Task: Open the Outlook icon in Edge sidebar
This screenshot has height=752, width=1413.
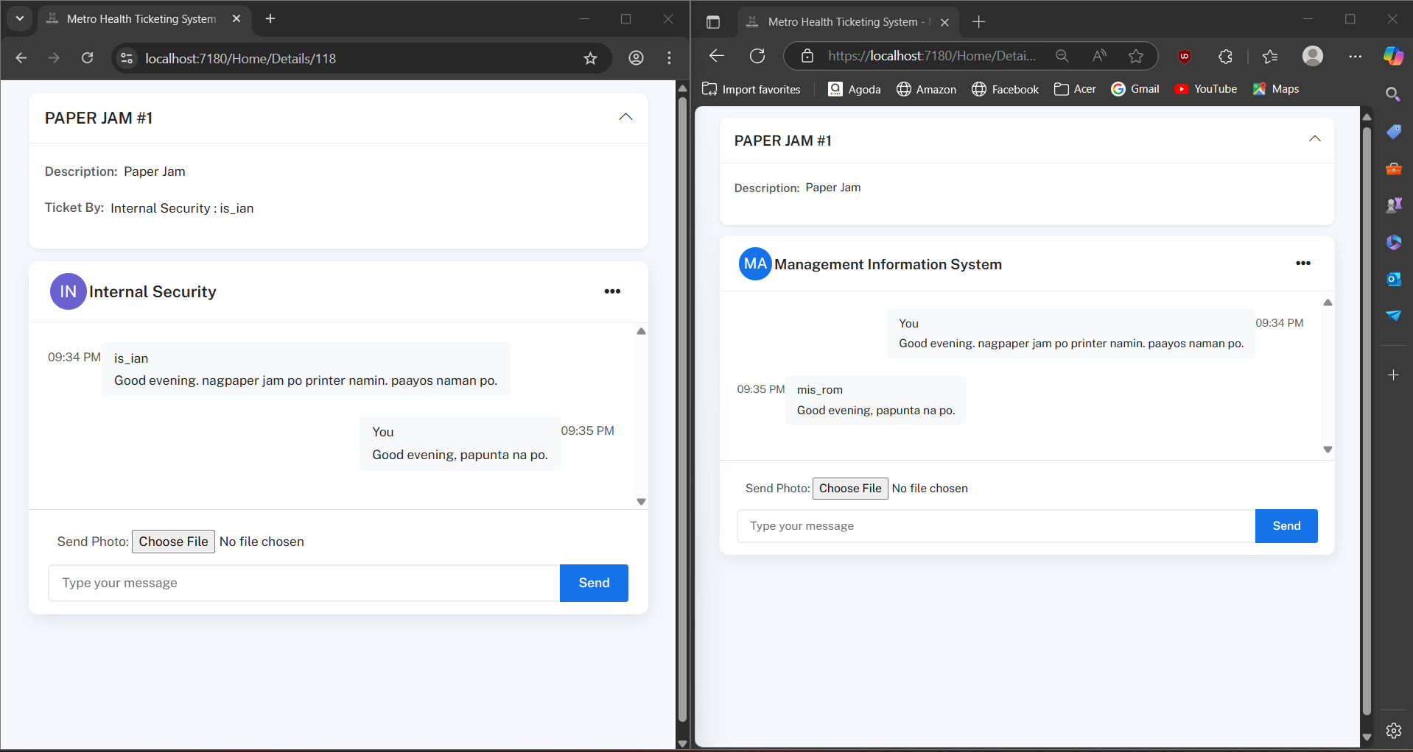Action: click(x=1393, y=279)
